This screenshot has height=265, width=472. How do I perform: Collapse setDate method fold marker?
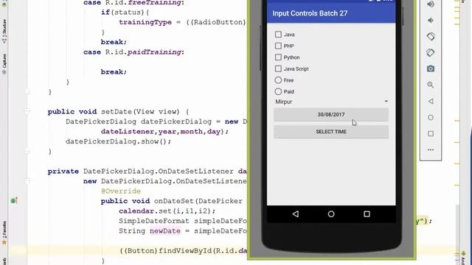click(x=27, y=111)
